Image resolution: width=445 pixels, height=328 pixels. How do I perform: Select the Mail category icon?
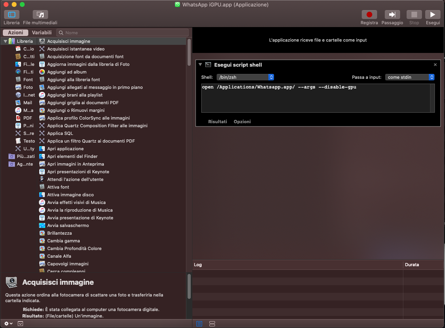tap(18, 103)
